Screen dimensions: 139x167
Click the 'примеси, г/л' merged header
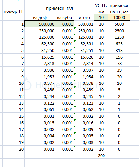click(x=59, y=8)
